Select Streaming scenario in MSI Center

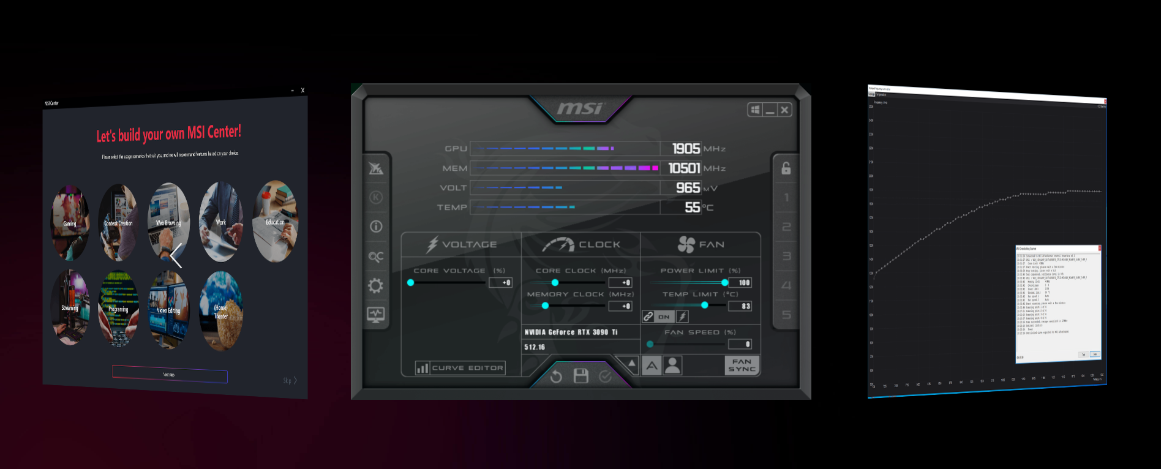tap(70, 307)
